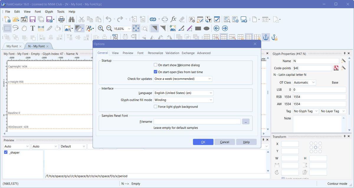Image resolution: width=354 pixels, height=188 pixels.
Task: Click the fx glyph transformer icon
Action: (x=173, y=19)
